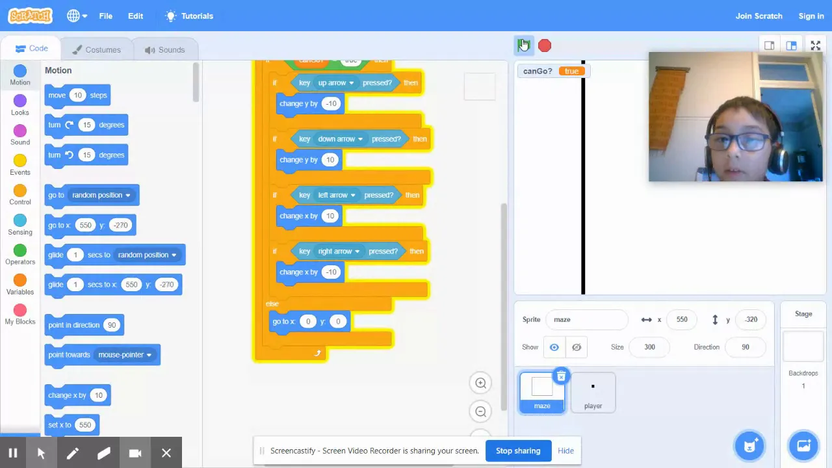
Task: Click the green flag to run project
Action: [x=524, y=45]
